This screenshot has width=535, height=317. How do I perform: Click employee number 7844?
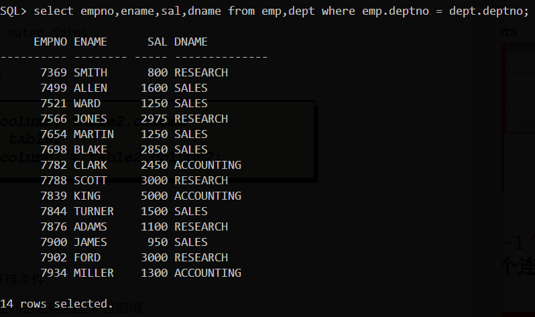(54, 211)
